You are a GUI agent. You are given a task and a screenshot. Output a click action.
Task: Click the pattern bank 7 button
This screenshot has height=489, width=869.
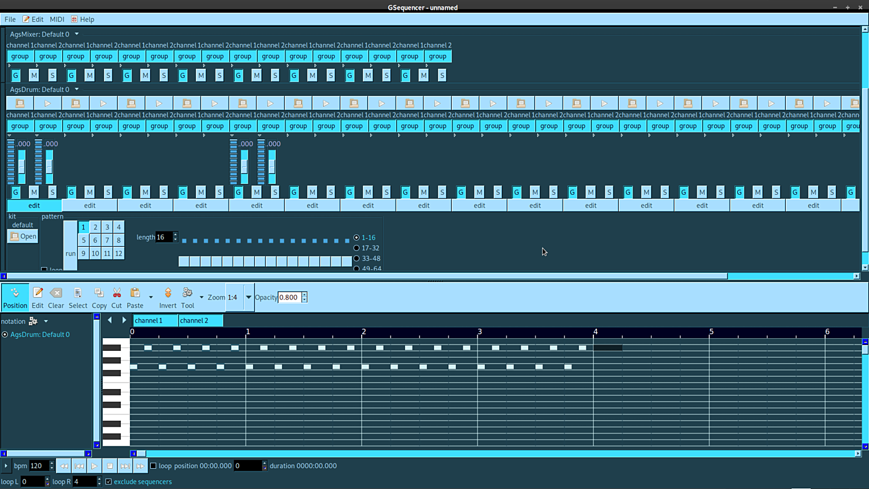(107, 240)
